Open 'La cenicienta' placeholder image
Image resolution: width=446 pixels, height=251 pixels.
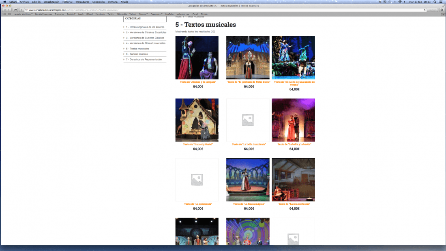pyautogui.click(x=197, y=180)
